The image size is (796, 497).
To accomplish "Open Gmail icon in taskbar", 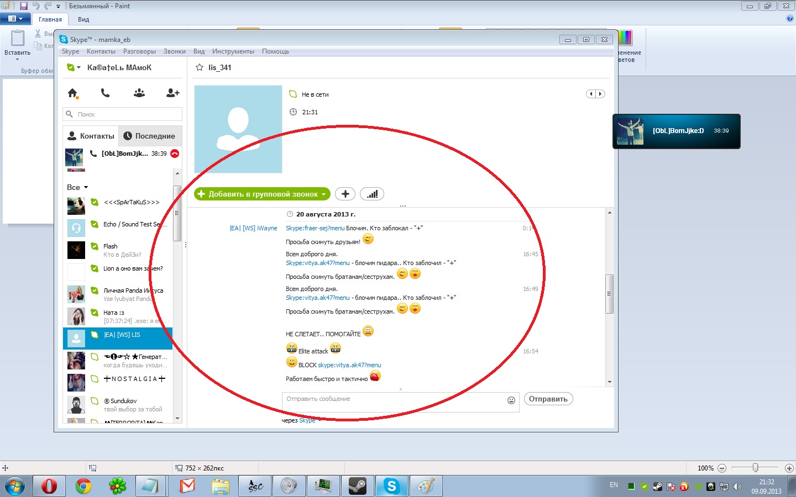I will point(187,486).
